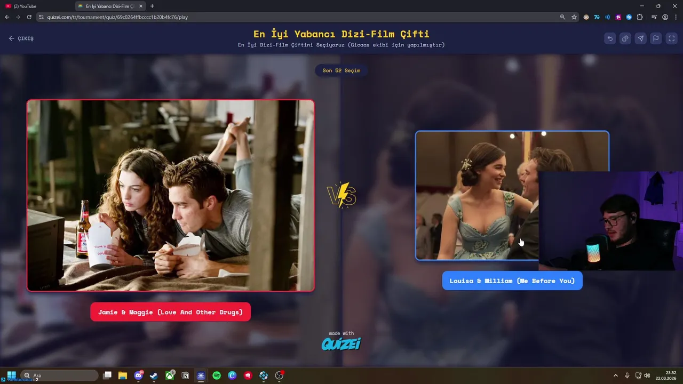Click the blue sound-waves extension icon
The image size is (683, 384).
pyautogui.click(x=607, y=17)
